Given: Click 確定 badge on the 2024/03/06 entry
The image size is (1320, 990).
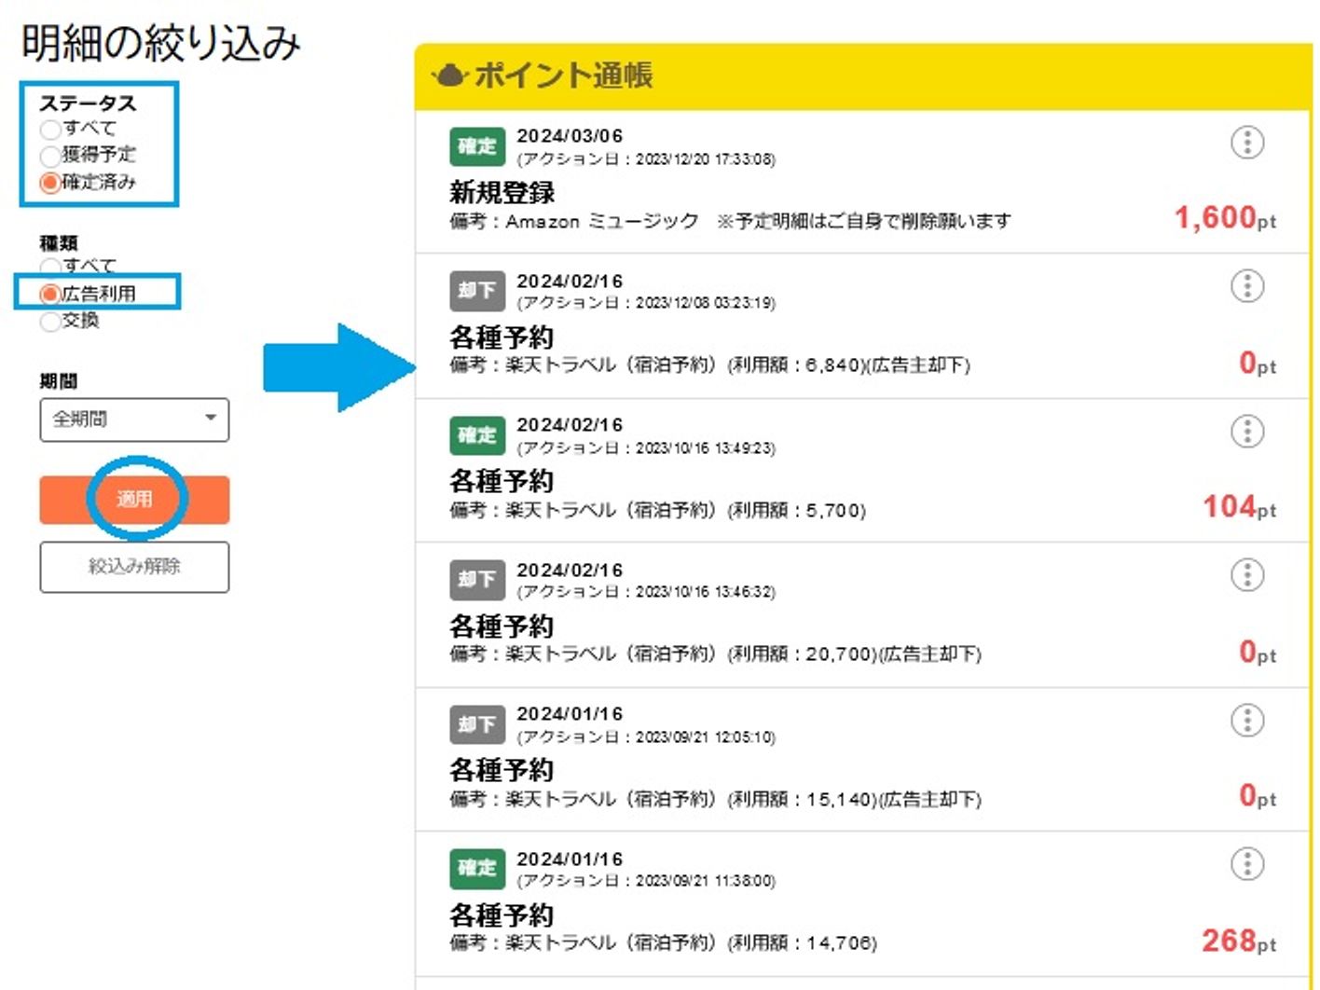Looking at the screenshot, I should point(477,145).
